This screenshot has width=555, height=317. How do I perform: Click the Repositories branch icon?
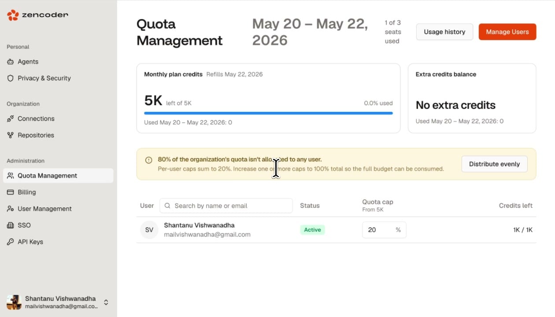[11, 135]
